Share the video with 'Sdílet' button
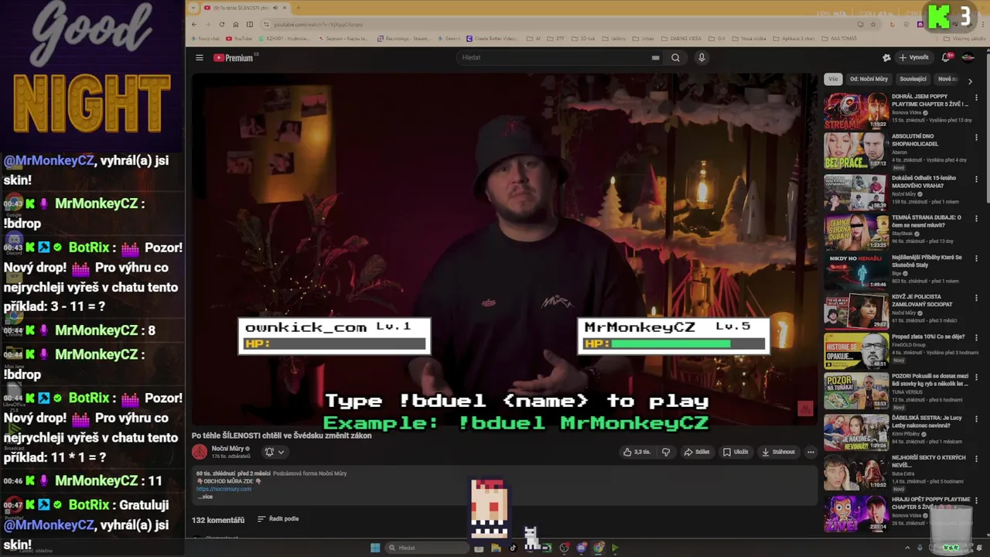Screen dimensions: 990x557 pos(697,452)
